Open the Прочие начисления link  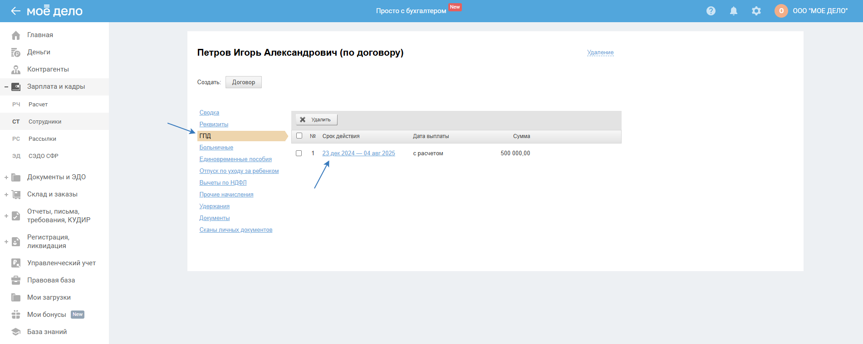click(226, 195)
